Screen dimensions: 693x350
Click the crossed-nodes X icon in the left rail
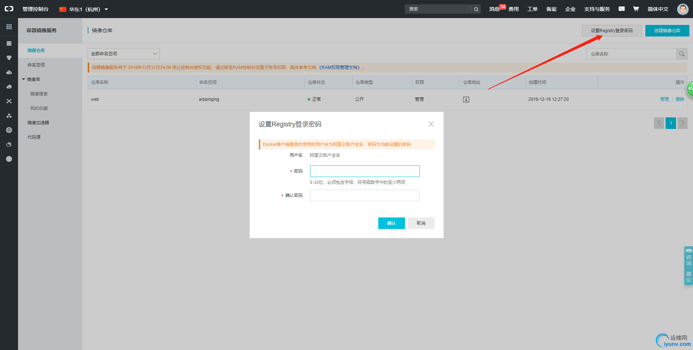pyautogui.click(x=9, y=101)
